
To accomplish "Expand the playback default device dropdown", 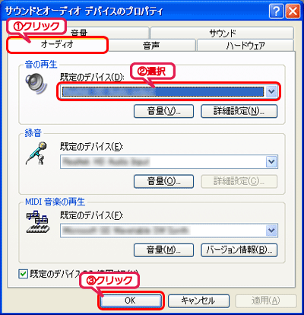I will pyautogui.click(x=271, y=91).
